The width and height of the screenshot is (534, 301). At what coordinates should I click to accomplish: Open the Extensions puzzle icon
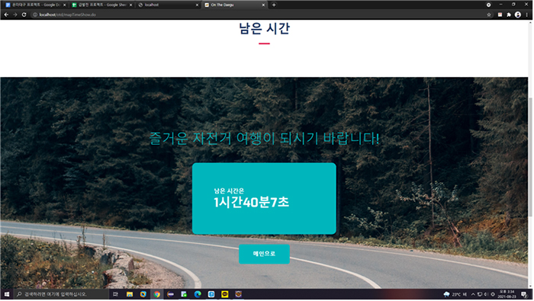click(x=509, y=14)
